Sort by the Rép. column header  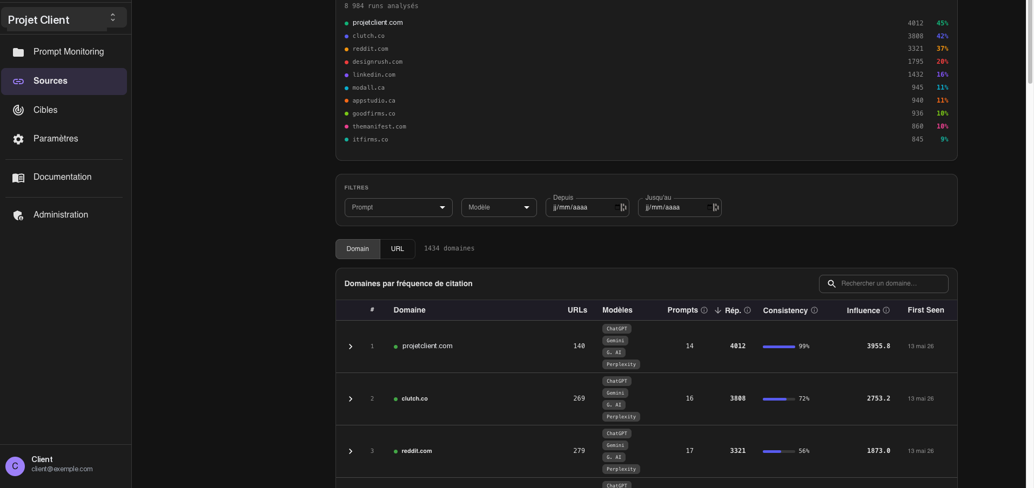pyautogui.click(x=732, y=310)
